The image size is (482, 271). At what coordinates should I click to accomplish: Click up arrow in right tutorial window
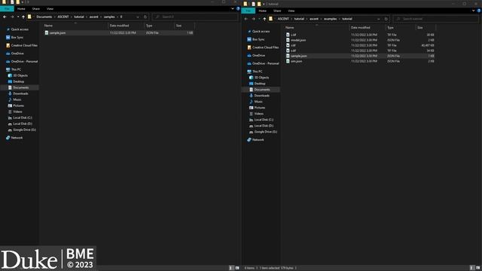(x=264, y=19)
